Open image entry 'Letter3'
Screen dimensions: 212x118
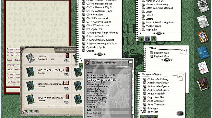(x=149, y=19)
